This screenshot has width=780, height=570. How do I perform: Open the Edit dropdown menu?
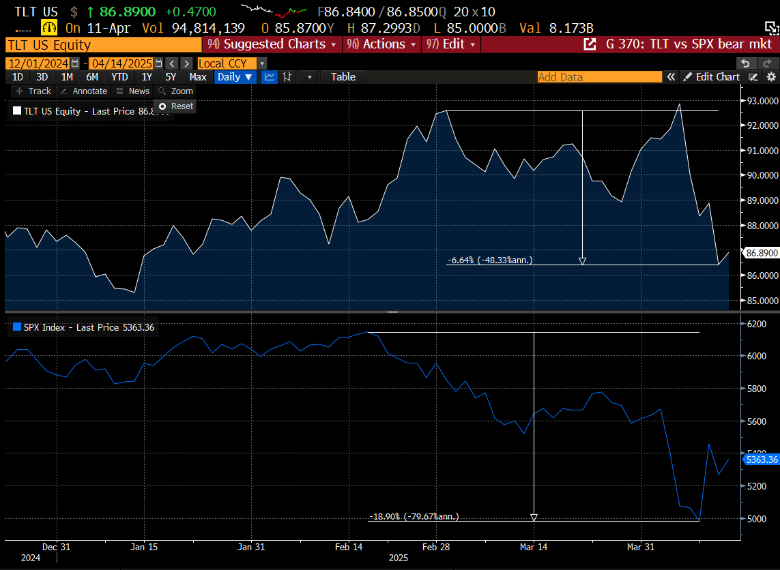[451, 44]
